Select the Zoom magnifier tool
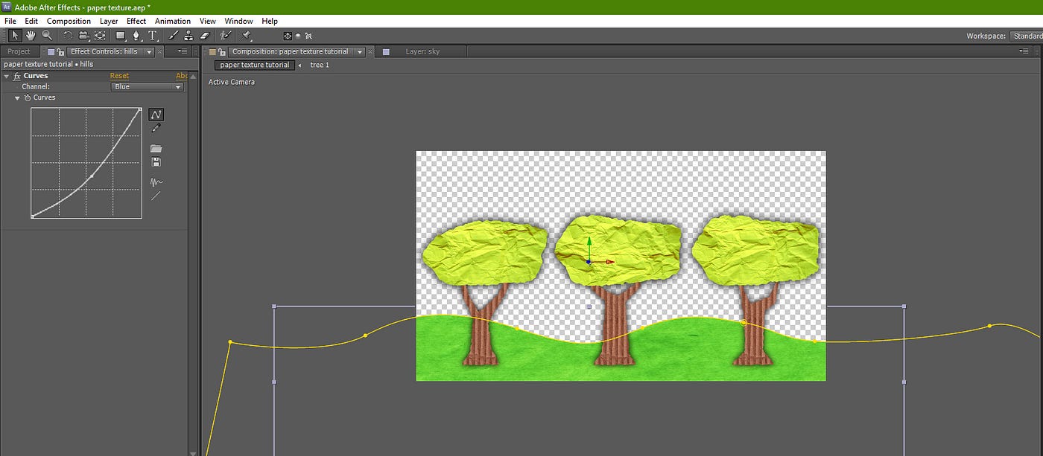 (x=47, y=35)
